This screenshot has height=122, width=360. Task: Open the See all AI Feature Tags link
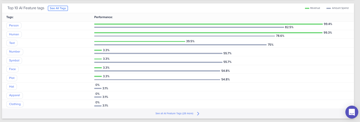[x=174, y=114]
